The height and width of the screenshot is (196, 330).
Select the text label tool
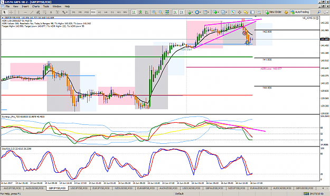57,12
